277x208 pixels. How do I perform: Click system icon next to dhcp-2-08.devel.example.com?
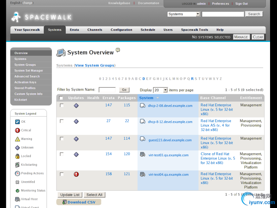click(x=142, y=106)
